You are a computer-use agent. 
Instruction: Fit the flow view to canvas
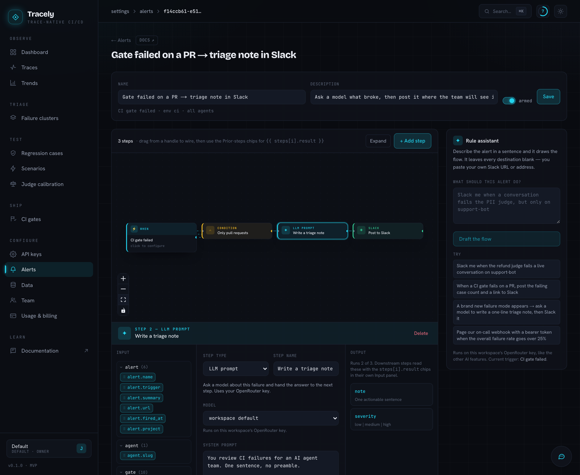click(123, 300)
